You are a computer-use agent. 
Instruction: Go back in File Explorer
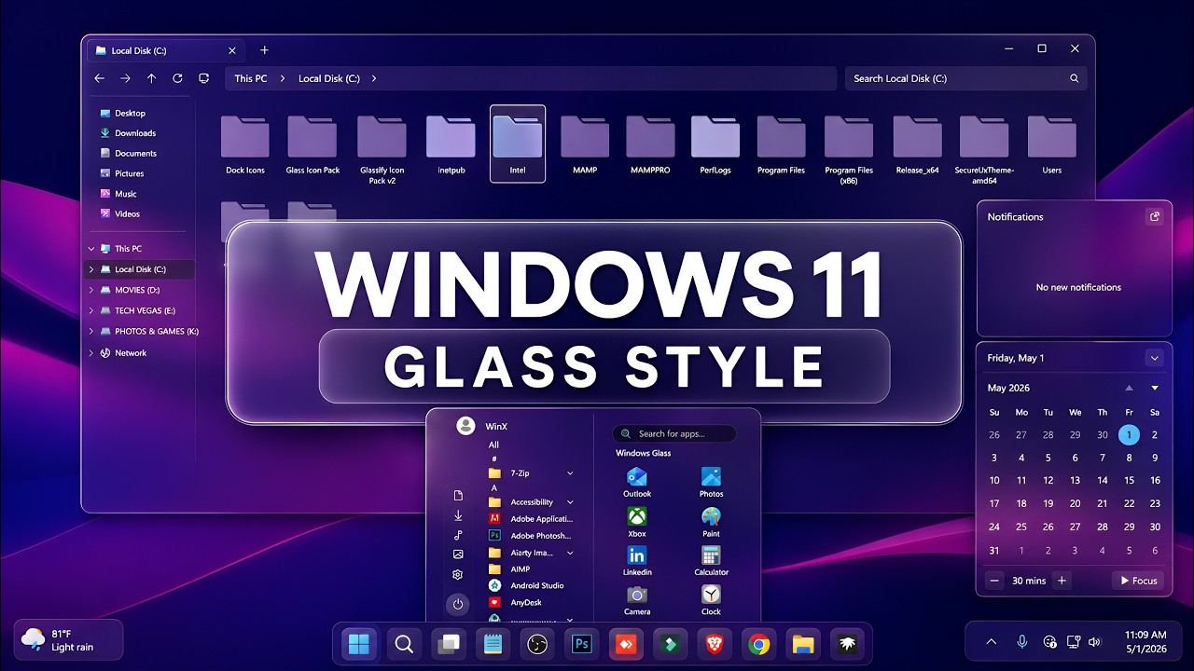[x=100, y=78]
